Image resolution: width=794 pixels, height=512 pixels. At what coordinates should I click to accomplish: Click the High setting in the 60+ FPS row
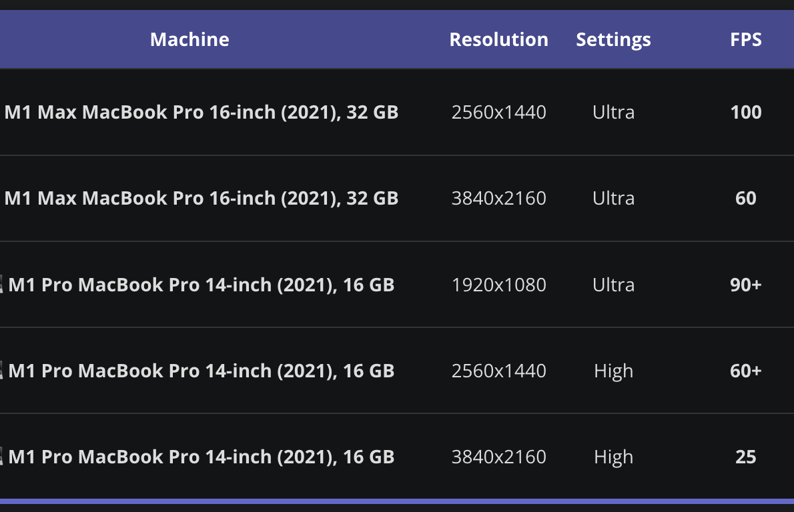(x=613, y=371)
